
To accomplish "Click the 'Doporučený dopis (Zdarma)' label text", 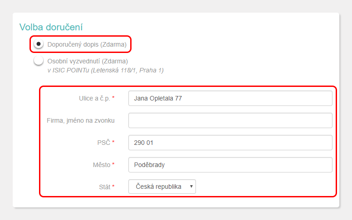I will (x=87, y=44).
